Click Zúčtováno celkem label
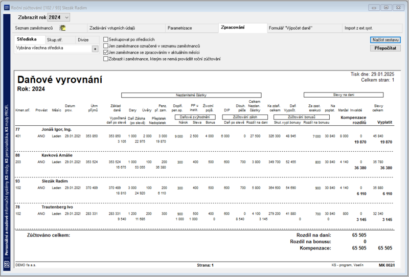Image resolution: width=409 pixels, height=277 pixels. tap(49, 235)
